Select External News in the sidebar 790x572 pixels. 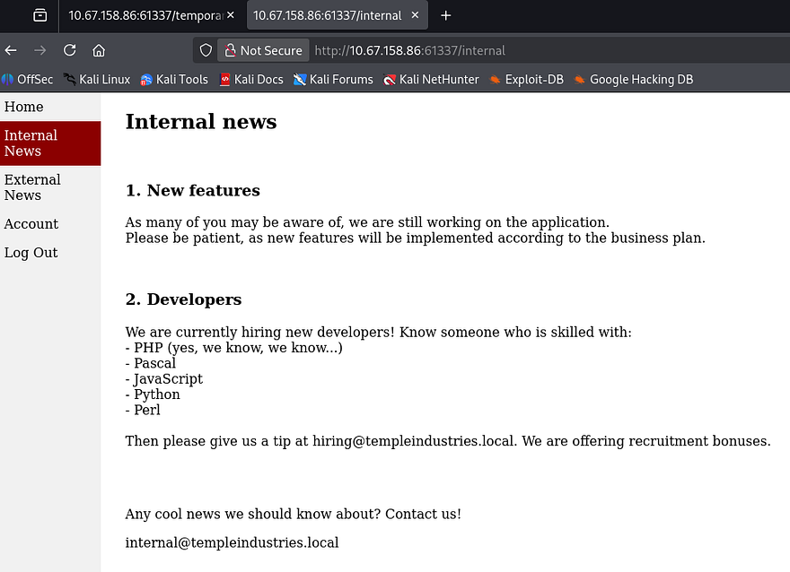pos(32,187)
